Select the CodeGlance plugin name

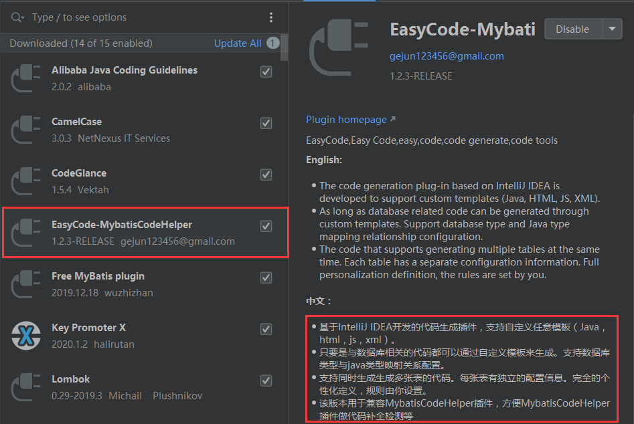[79, 173]
